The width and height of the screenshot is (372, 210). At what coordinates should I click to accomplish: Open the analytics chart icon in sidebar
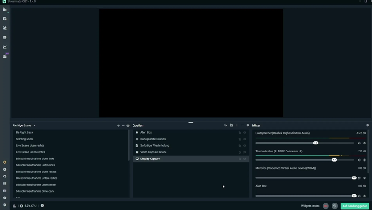[5, 47]
